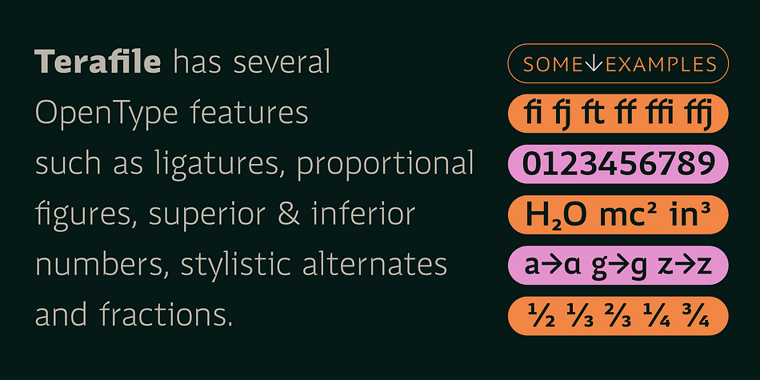Image resolution: width=760 pixels, height=380 pixels.
Task: Click the words and fractions
Action: pyautogui.click(x=134, y=314)
